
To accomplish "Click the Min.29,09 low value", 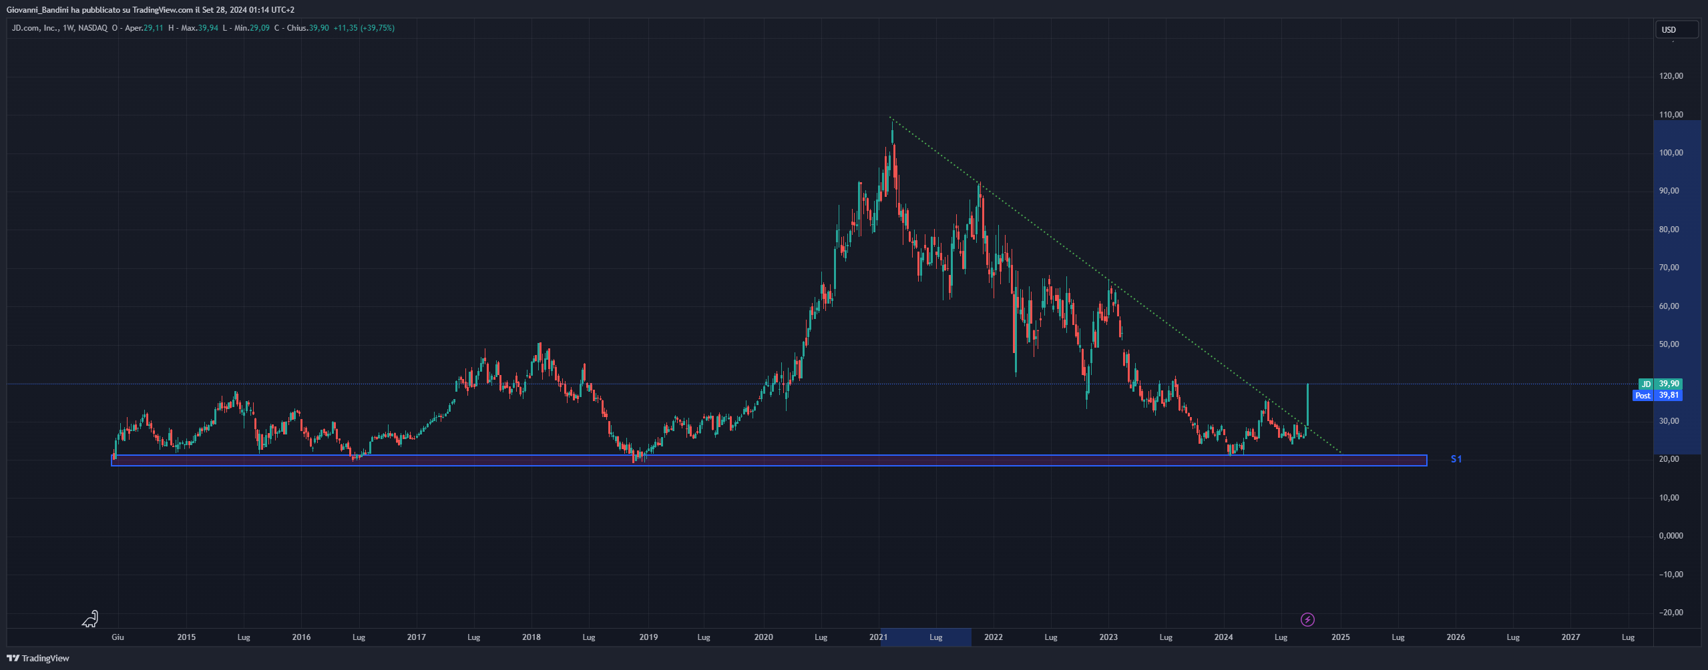I will [252, 28].
